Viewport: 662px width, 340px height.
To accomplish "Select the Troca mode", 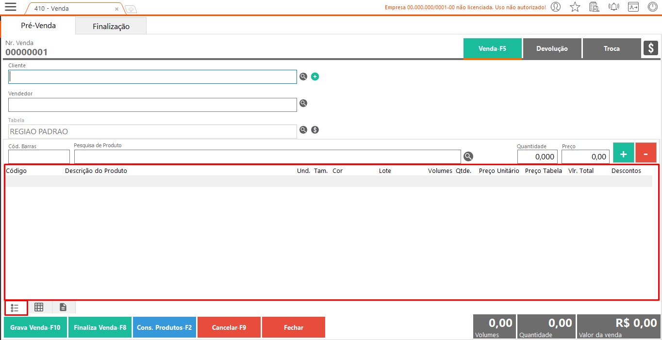I will pos(612,48).
